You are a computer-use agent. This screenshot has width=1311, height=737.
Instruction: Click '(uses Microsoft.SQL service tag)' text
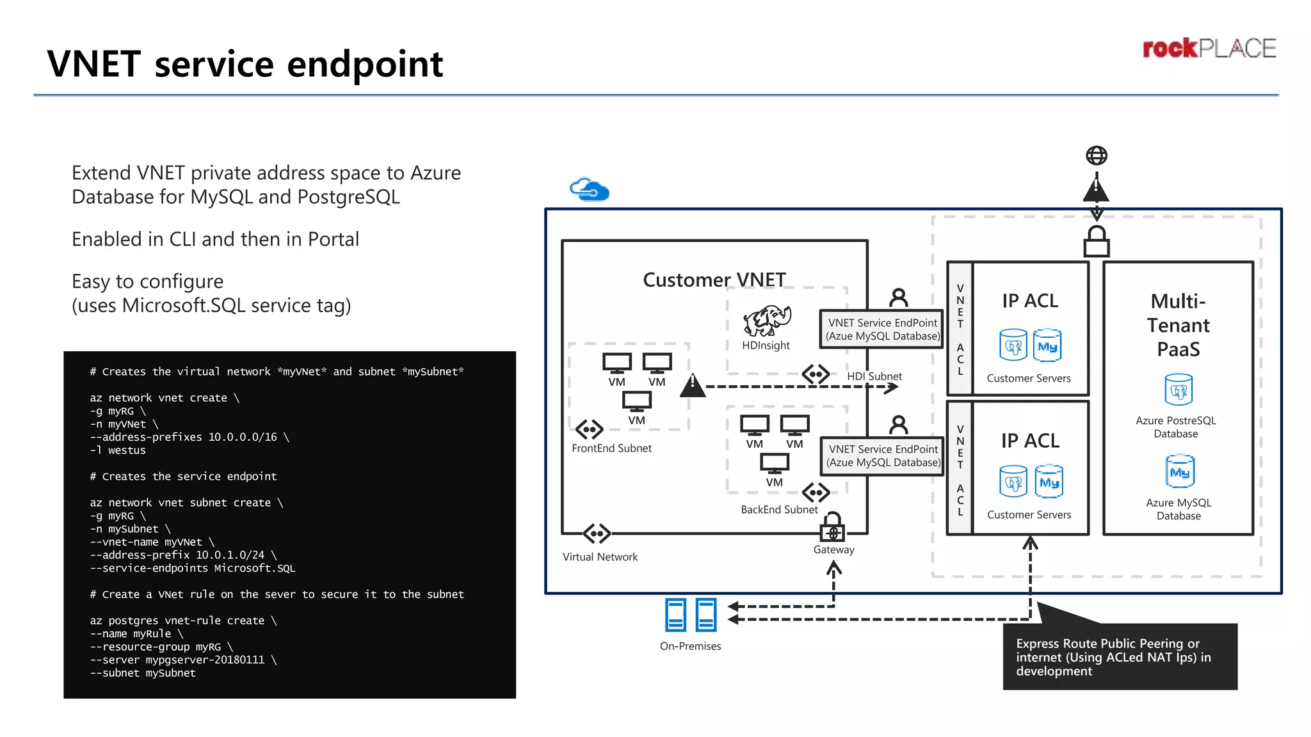211,306
